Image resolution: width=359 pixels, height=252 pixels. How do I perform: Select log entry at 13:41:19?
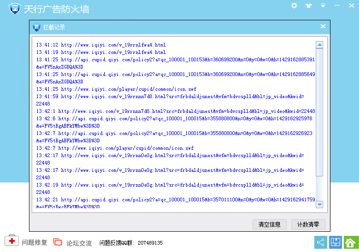[x=101, y=52]
